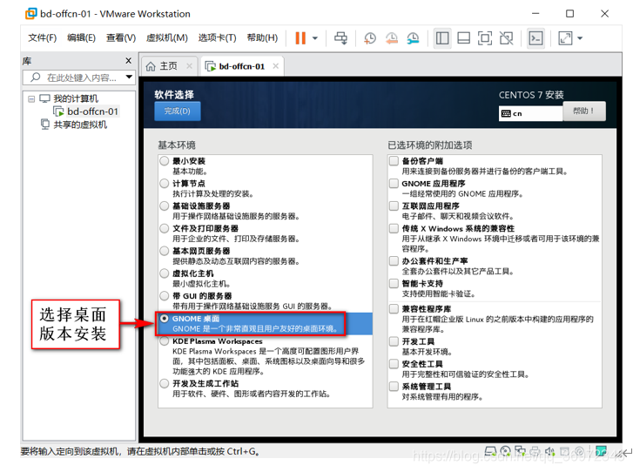Image resolution: width=633 pixels, height=472 pixels.
Task: Check the 系统管理工具 checkbox
Action: 394,387
